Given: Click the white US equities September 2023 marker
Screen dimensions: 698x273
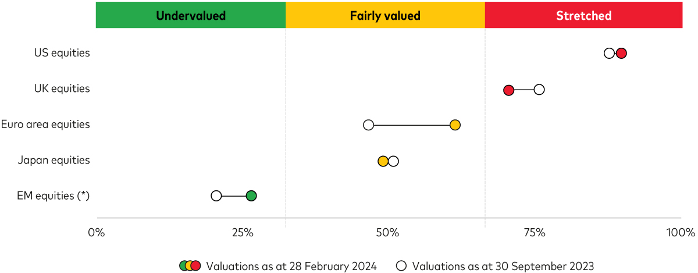Looking at the screenshot, I should (x=609, y=54).
